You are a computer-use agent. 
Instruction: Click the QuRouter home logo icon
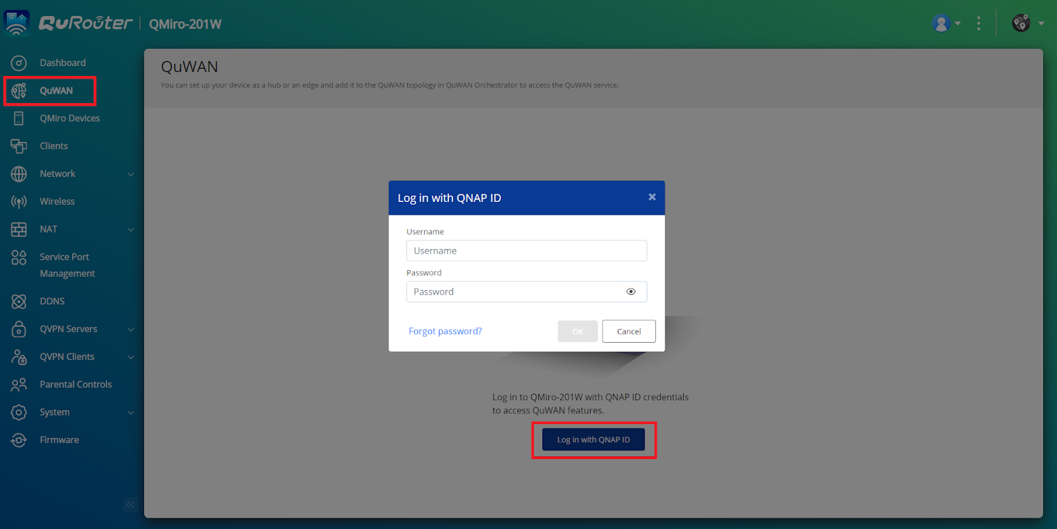[x=17, y=23]
